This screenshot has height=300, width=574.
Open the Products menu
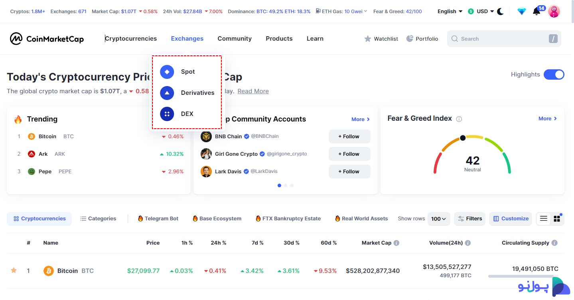[279, 39]
